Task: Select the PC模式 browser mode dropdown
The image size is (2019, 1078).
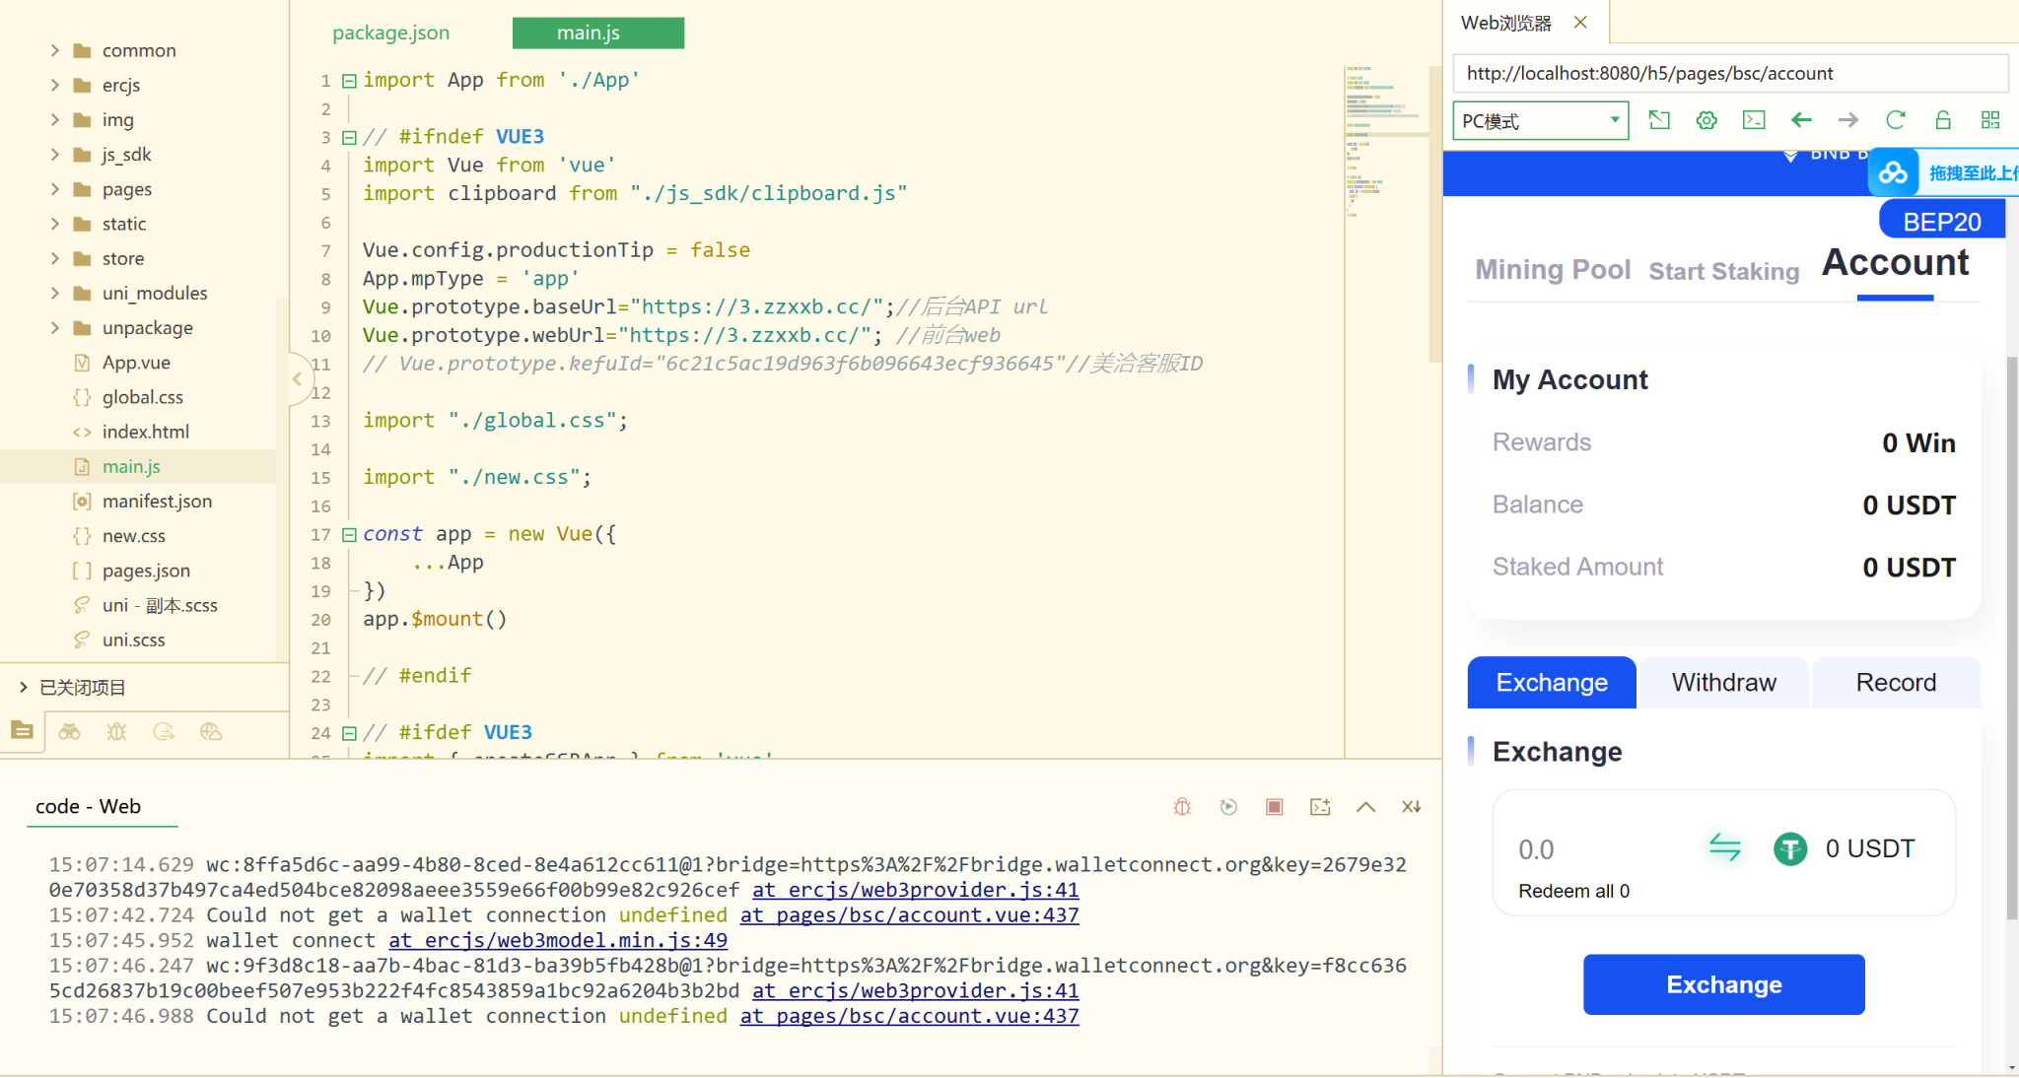Action: pos(1540,120)
